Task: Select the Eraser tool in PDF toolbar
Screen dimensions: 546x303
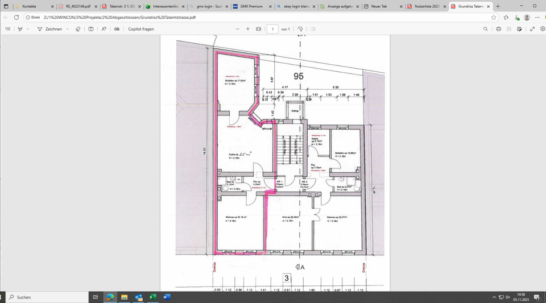Action: click(x=78, y=28)
